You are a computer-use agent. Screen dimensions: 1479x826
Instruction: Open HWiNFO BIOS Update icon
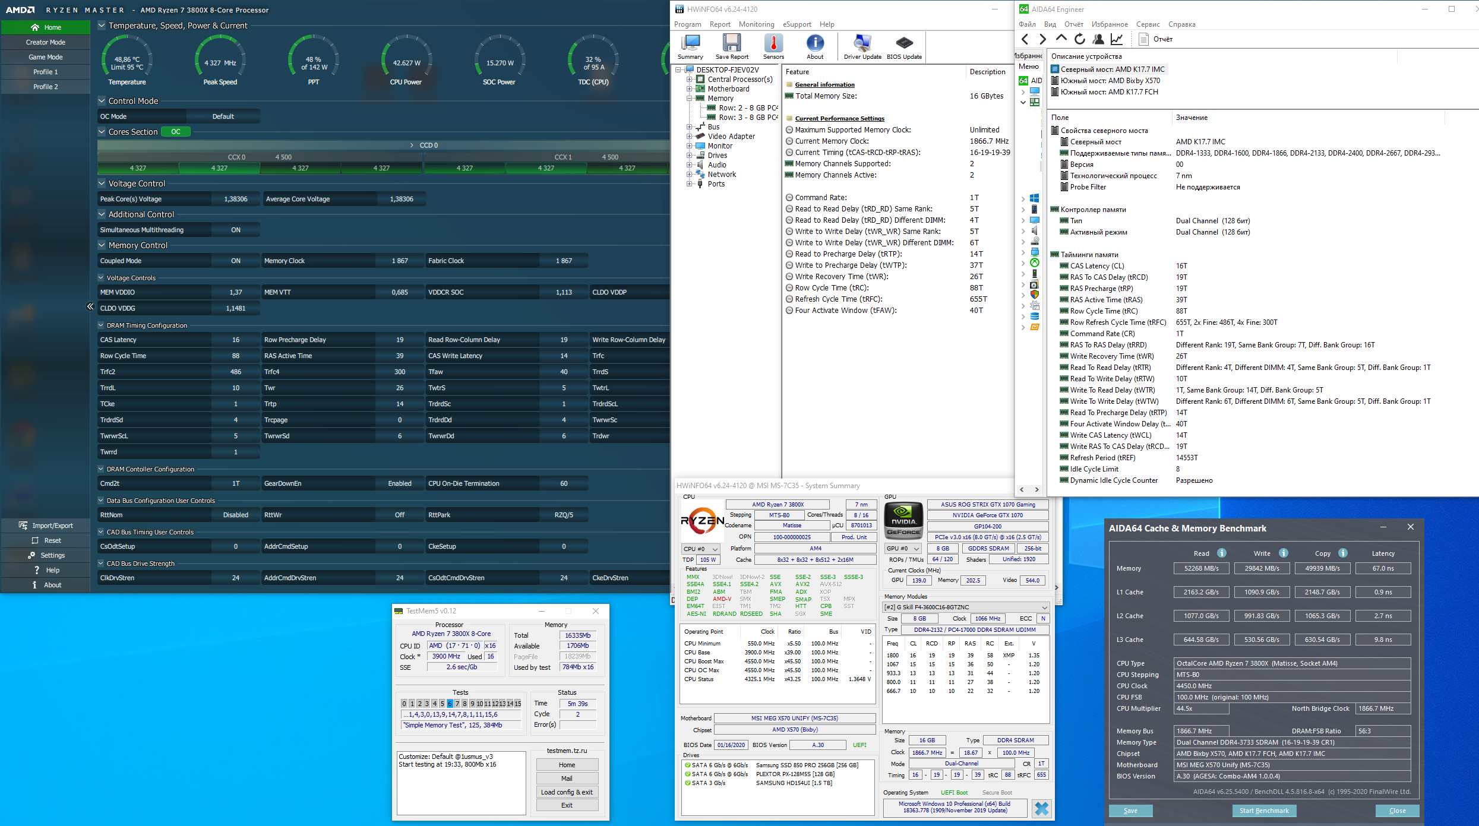(904, 46)
